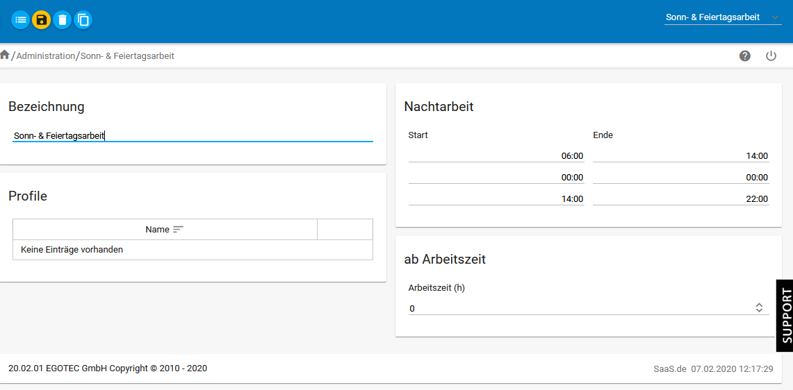Edit the 06:00 start time field
Viewport: 793px width, 390px height.
496,156
